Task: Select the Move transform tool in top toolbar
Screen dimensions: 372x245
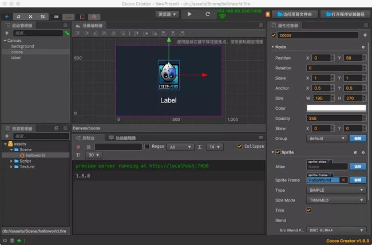Action: pos(7,17)
